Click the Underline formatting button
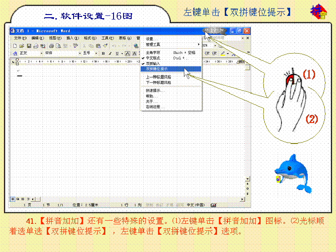336x252 pixels. (116, 53)
